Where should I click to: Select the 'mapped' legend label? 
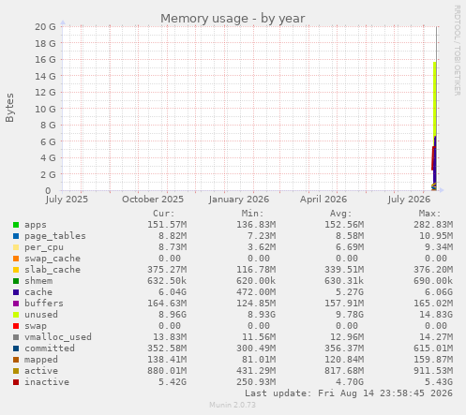point(41,360)
